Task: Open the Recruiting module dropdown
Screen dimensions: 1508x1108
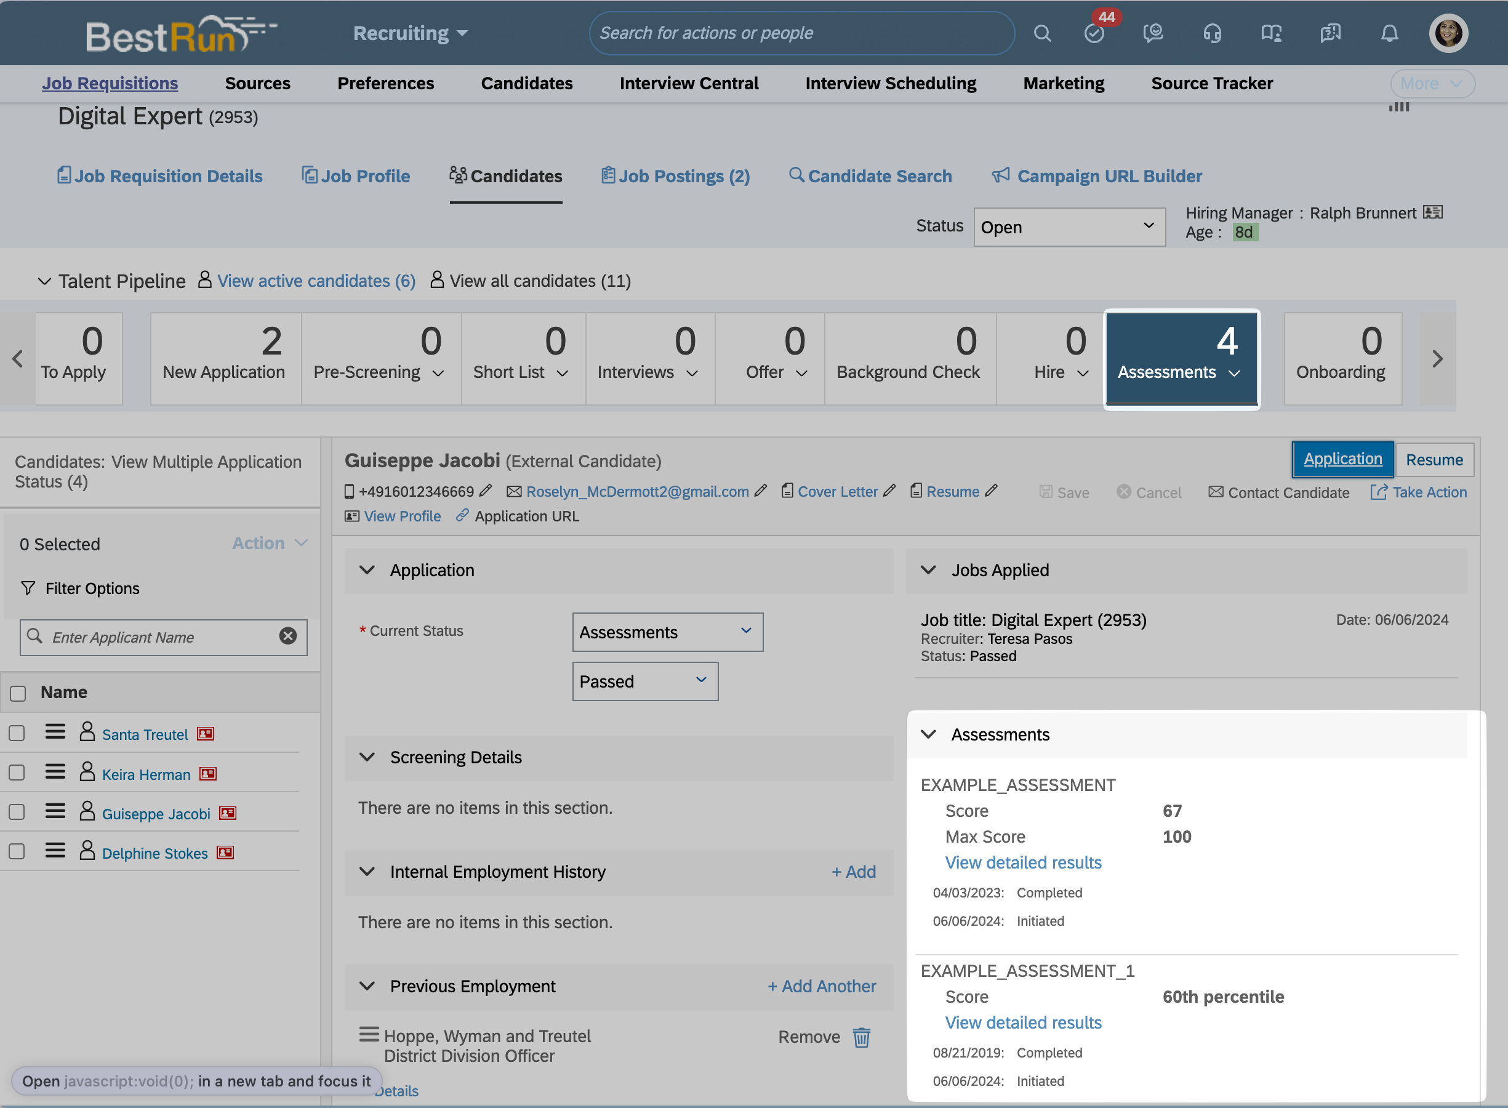Action: (411, 33)
